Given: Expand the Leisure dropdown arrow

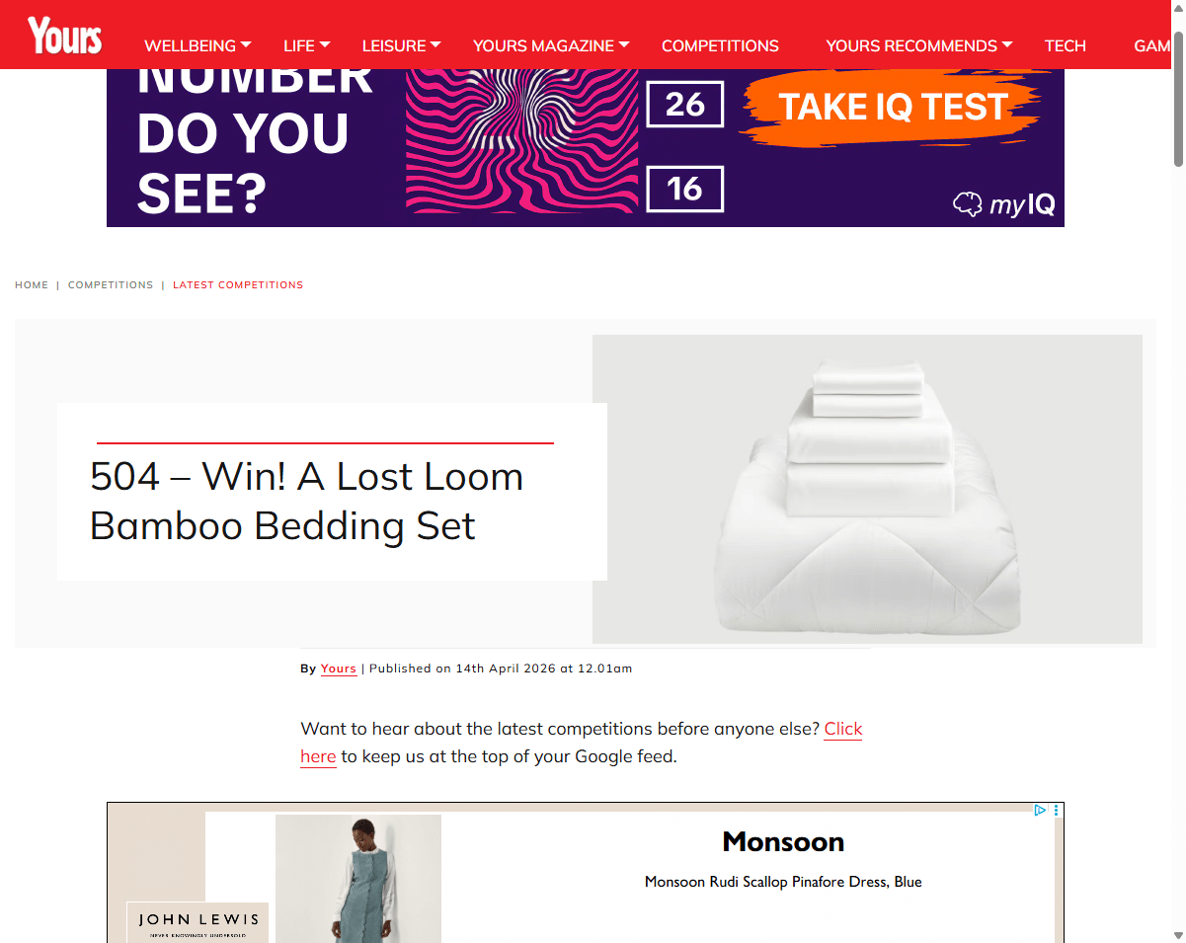Looking at the screenshot, I should point(435,44).
